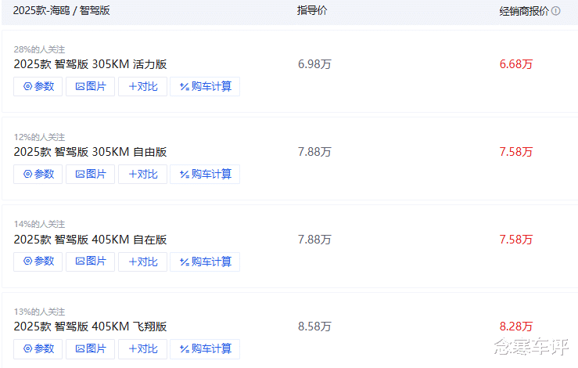
Task: Click the 7.58万 dealer price for 自在版
Action: (x=516, y=240)
